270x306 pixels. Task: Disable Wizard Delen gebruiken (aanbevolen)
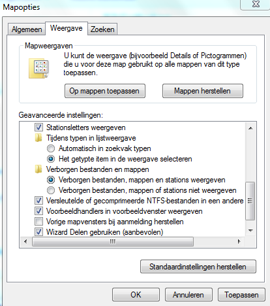(38, 232)
